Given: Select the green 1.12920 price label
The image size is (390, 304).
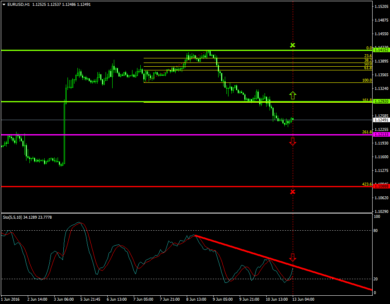Looking at the screenshot, I should click(x=380, y=101).
